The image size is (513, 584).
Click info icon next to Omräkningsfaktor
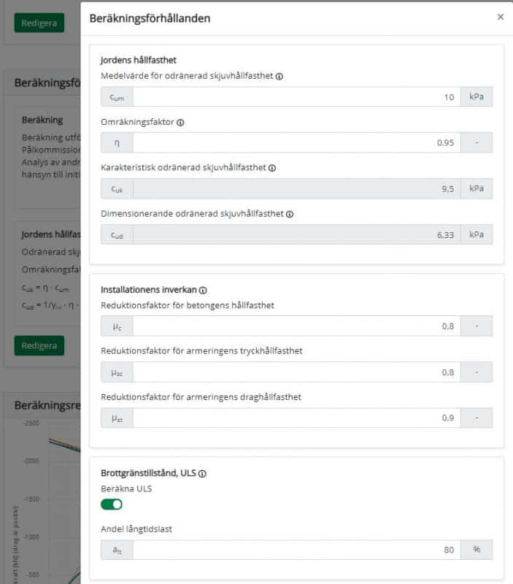[x=180, y=122]
